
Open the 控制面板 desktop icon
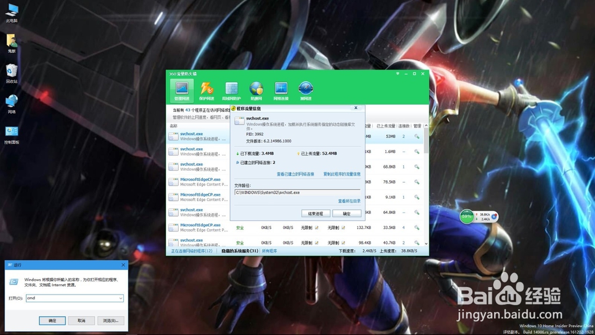point(12,135)
